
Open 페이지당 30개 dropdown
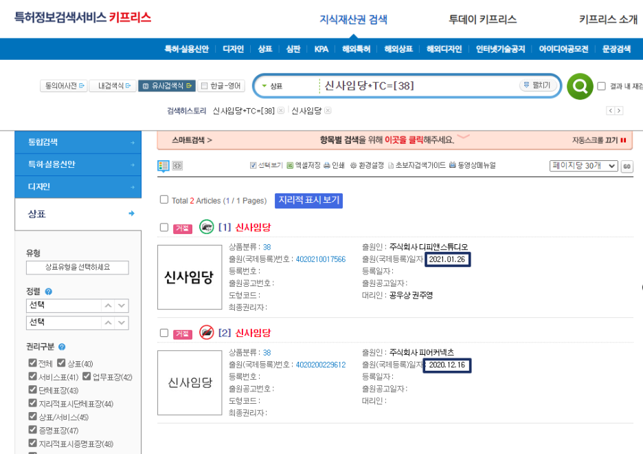pyautogui.click(x=583, y=166)
